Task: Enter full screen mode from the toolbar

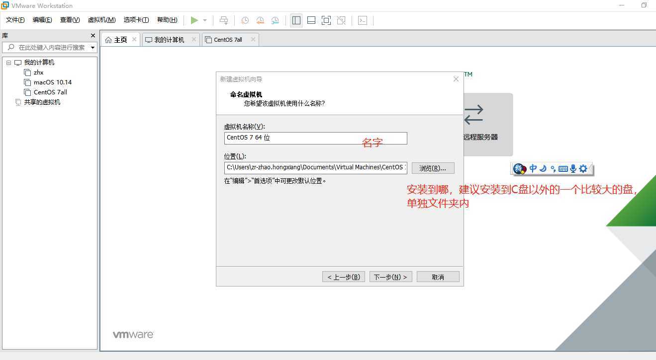Action: pos(326,20)
